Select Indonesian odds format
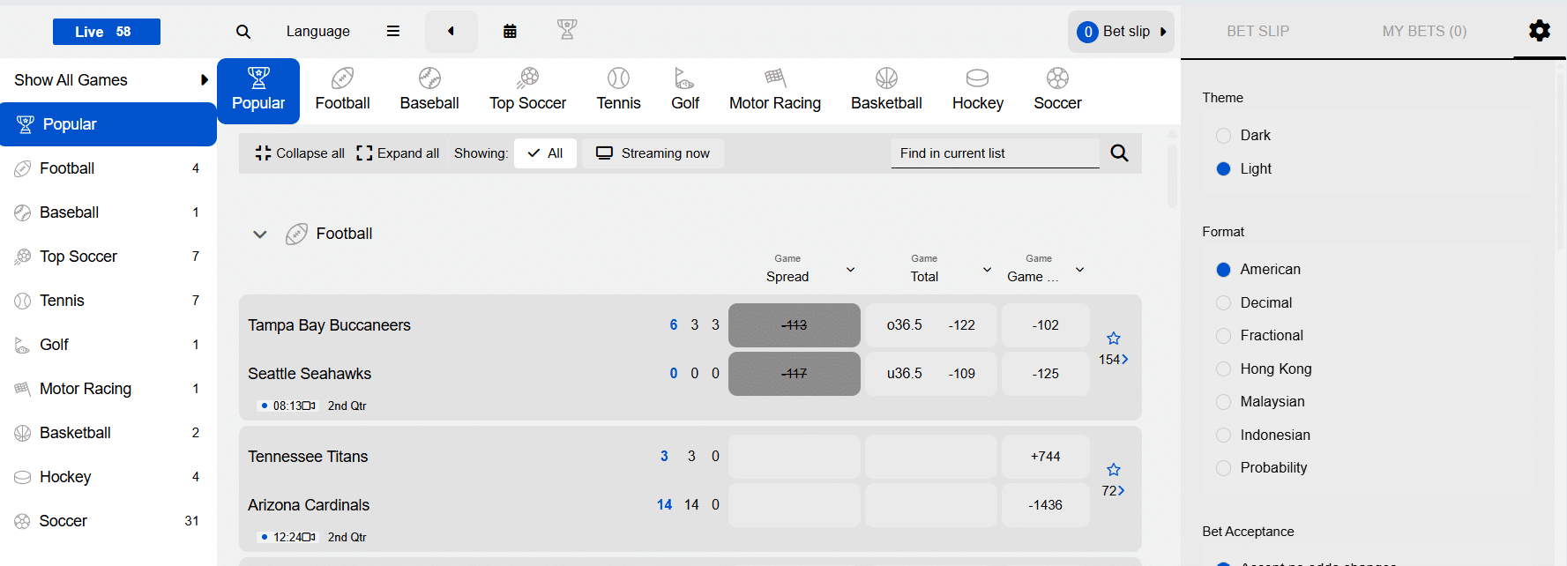 click(x=1223, y=436)
